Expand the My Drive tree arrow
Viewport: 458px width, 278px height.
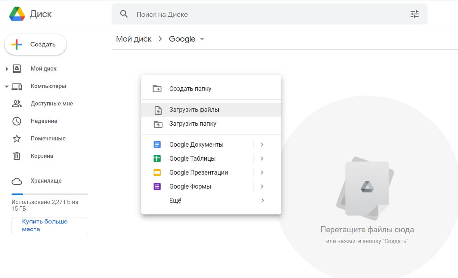point(7,69)
